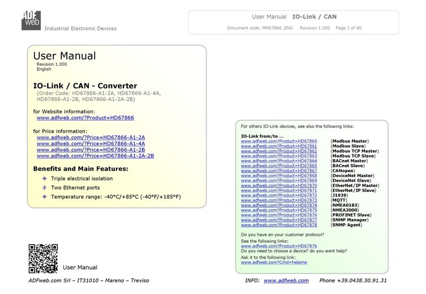Click bullet icon beside Temperature range
The width and height of the screenshot is (426, 294).
[x=45, y=197]
